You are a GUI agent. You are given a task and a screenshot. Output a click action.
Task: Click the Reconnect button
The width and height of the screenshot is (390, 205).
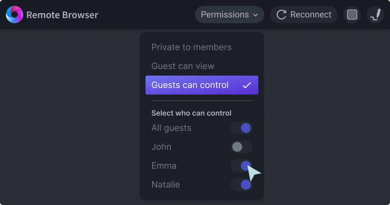[x=304, y=15]
